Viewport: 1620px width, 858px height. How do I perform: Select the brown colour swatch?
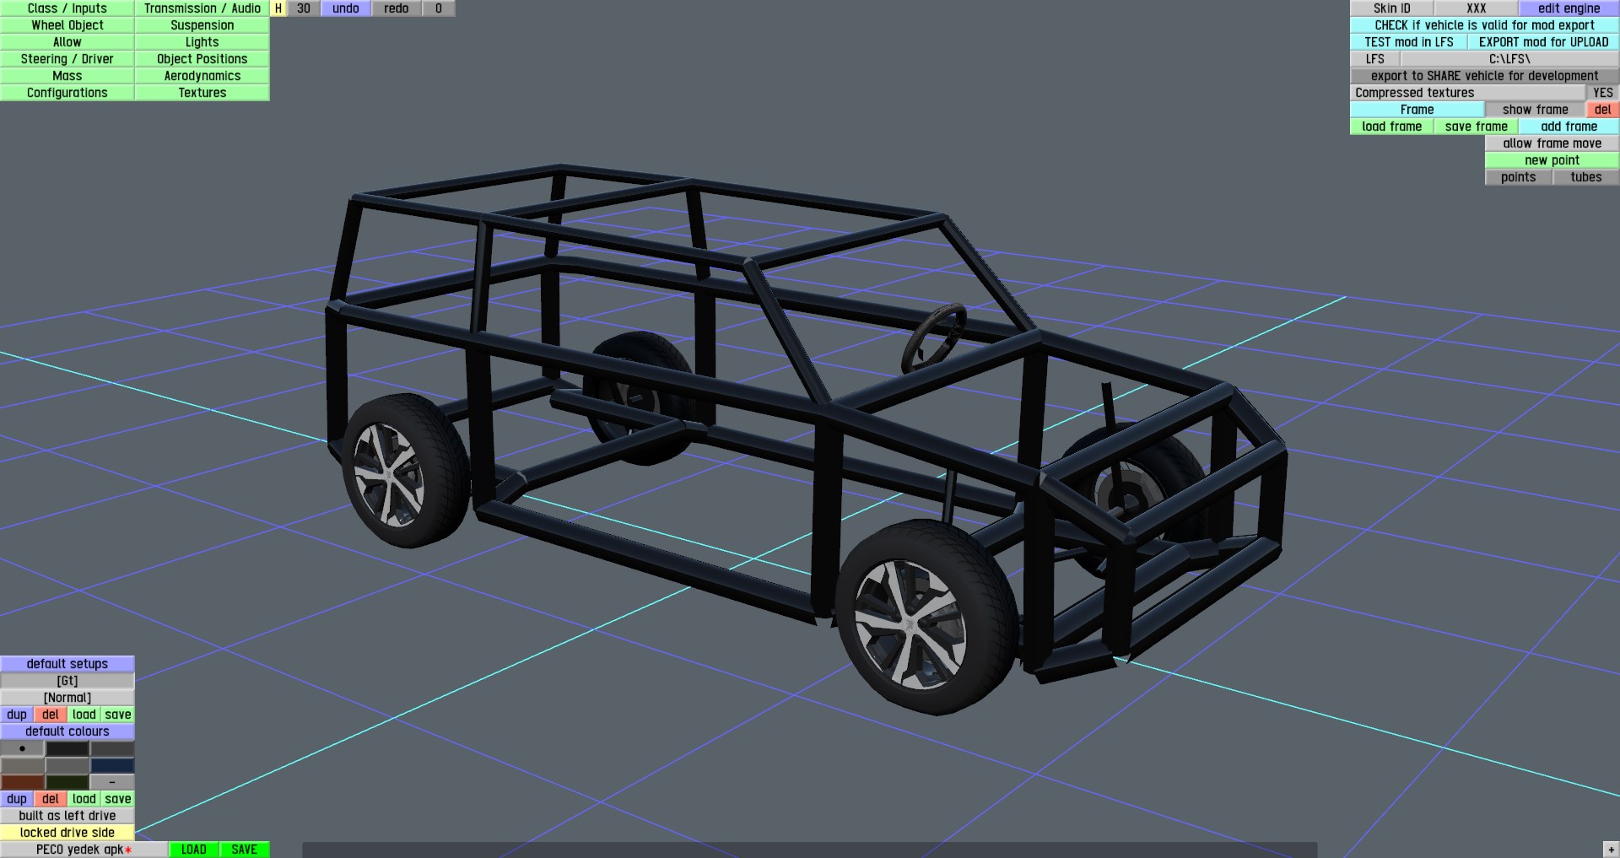(22, 782)
